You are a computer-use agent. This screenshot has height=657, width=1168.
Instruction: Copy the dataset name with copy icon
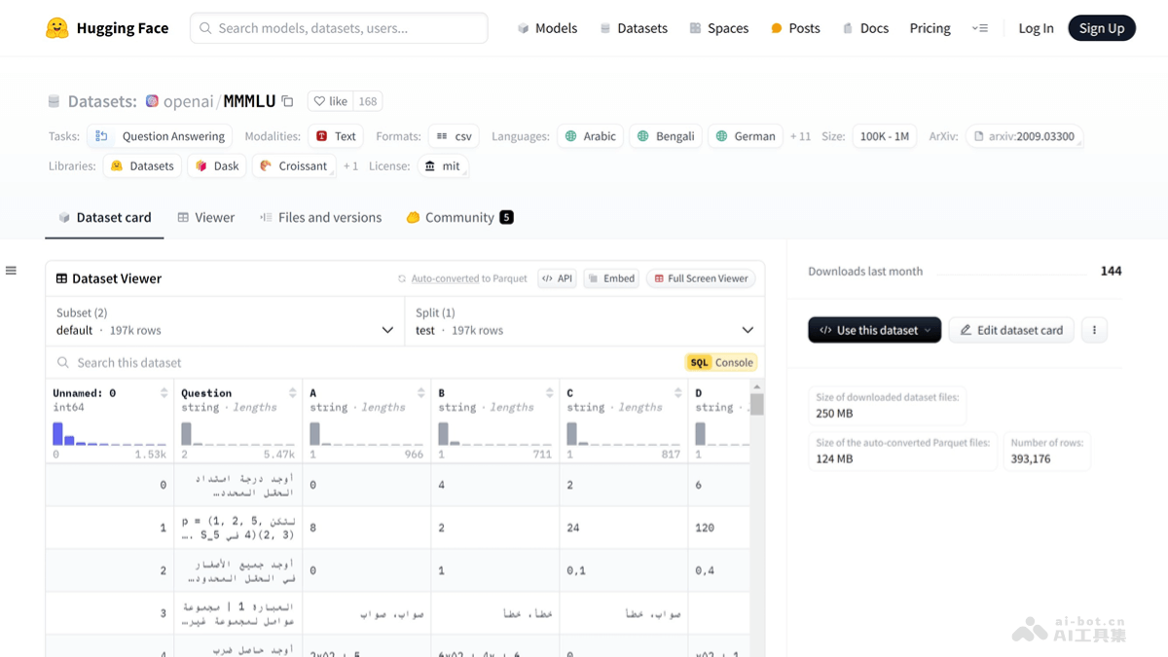pyautogui.click(x=287, y=101)
